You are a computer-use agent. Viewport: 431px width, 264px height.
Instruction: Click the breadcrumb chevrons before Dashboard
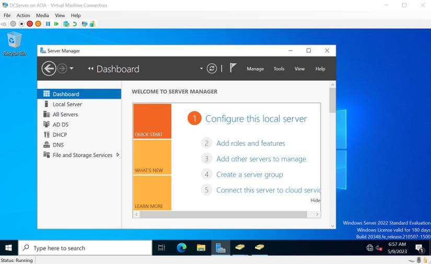[90, 68]
